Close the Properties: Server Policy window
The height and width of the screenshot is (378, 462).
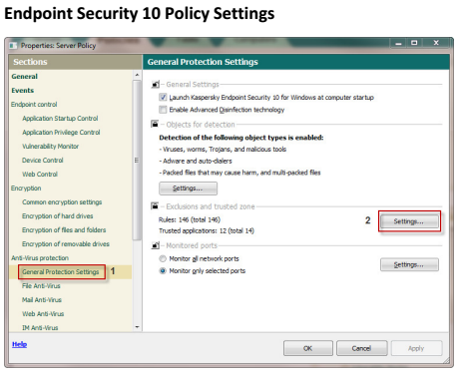[436, 43]
